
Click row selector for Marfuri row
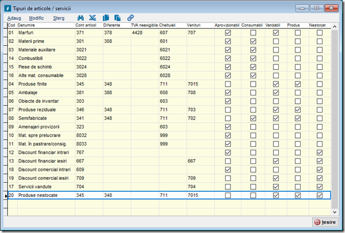click(x=5, y=32)
